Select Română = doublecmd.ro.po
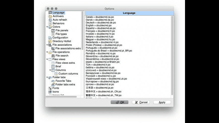The height and width of the screenshot is (123, 219). (100, 53)
